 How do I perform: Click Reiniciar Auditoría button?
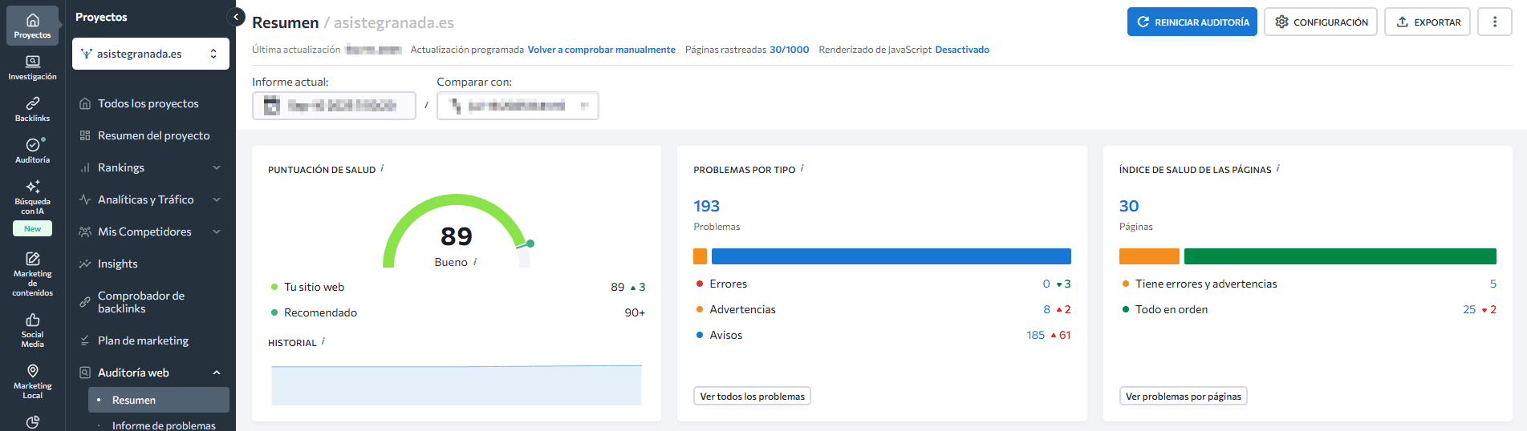pyautogui.click(x=1192, y=22)
